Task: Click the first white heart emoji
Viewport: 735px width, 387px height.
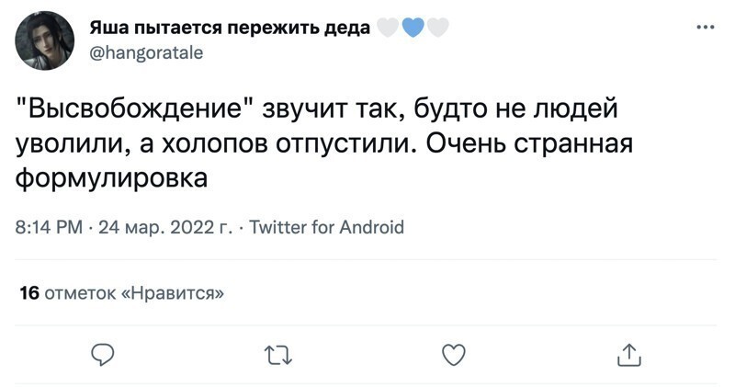Action: (x=389, y=28)
